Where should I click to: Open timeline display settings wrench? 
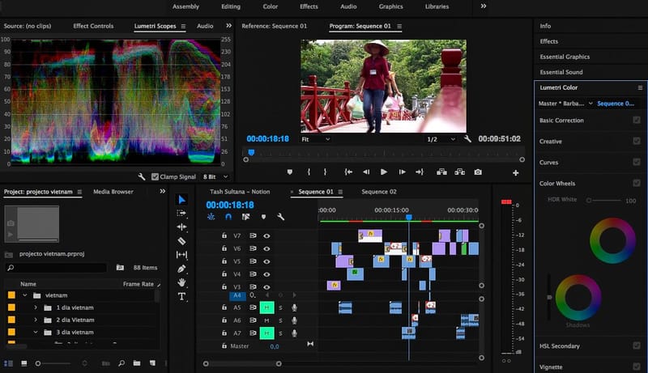coord(281,217)
